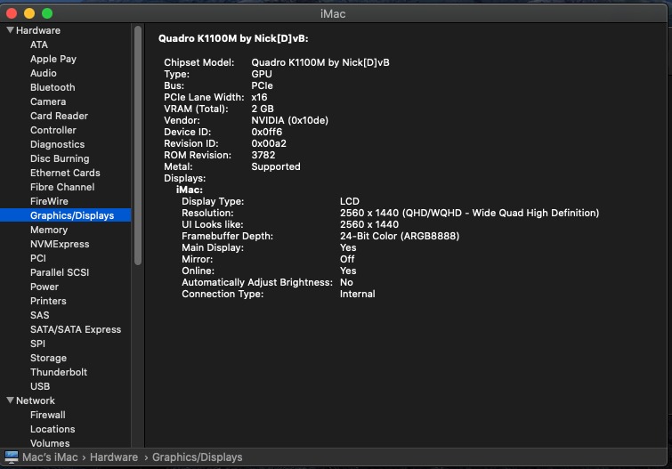Image resolution: width=672 pixels, height=469 pixels.
Task: Click the VRAM value 2 GB
Action: point(263,109)
